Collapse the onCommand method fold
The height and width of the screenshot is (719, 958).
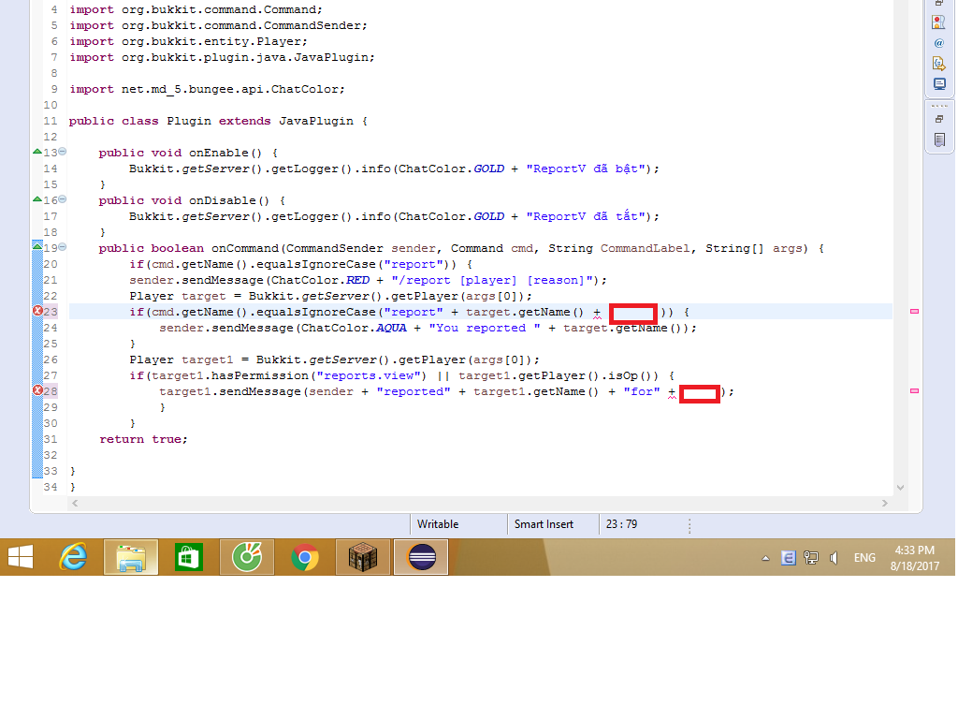(63, 247)
